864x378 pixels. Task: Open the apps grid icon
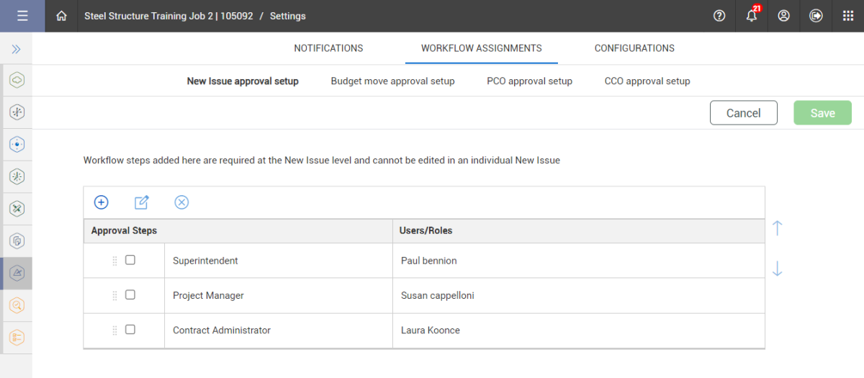click(848, 16)
